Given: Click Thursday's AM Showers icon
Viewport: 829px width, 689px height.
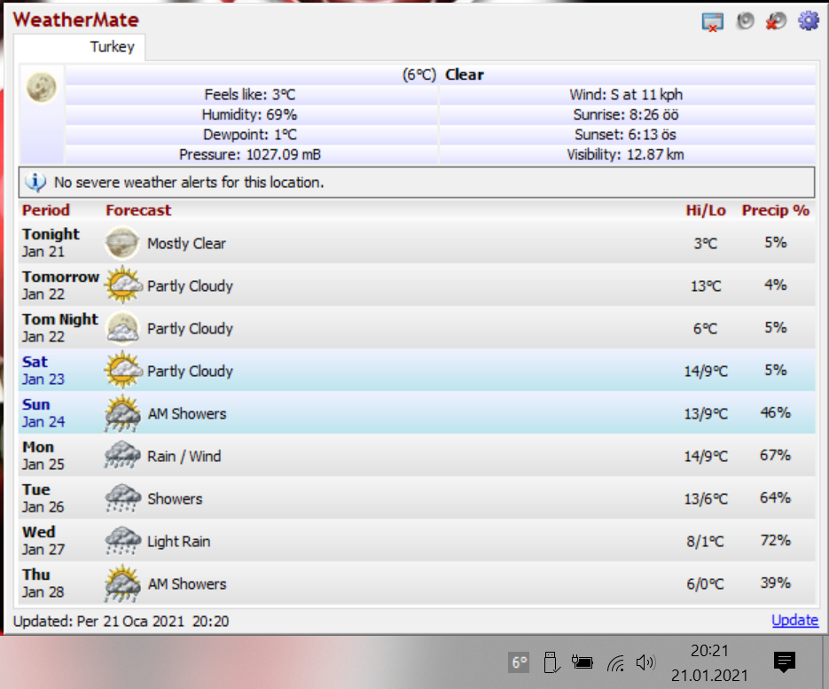Looking at the screenshot, I should (x=122, y=583).
